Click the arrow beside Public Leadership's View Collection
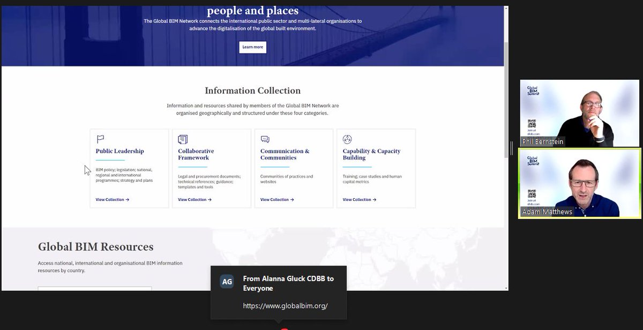This screenshot has height=330, width=643. pyautogui.click(x=129, y=199)
